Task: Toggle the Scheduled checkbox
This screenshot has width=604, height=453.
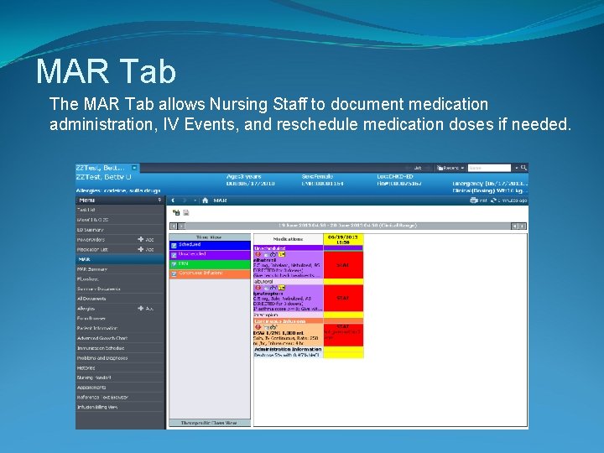Action: pyautogui.click(x=174, y=245)
